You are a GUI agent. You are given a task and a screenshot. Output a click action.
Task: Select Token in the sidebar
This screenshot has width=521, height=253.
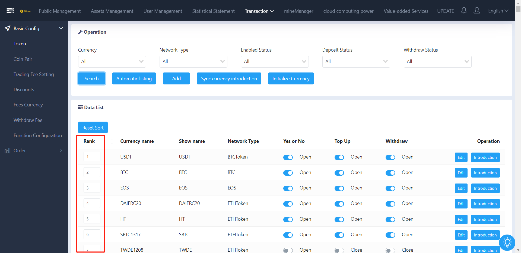[20, 44]
